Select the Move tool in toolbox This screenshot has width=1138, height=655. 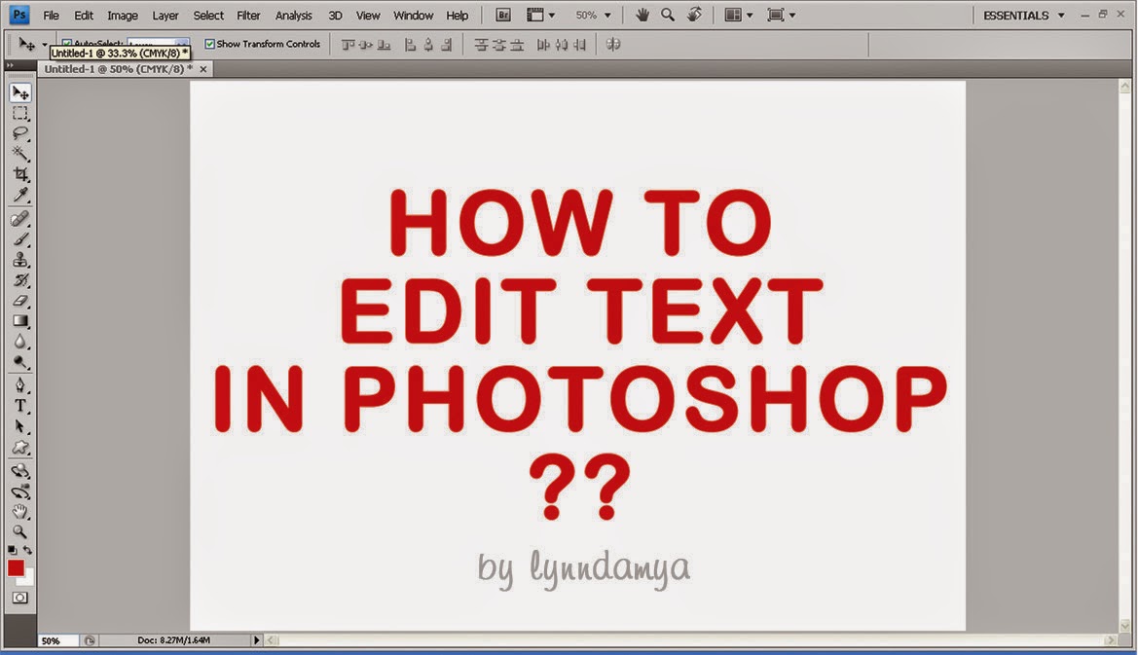point(20,92)
